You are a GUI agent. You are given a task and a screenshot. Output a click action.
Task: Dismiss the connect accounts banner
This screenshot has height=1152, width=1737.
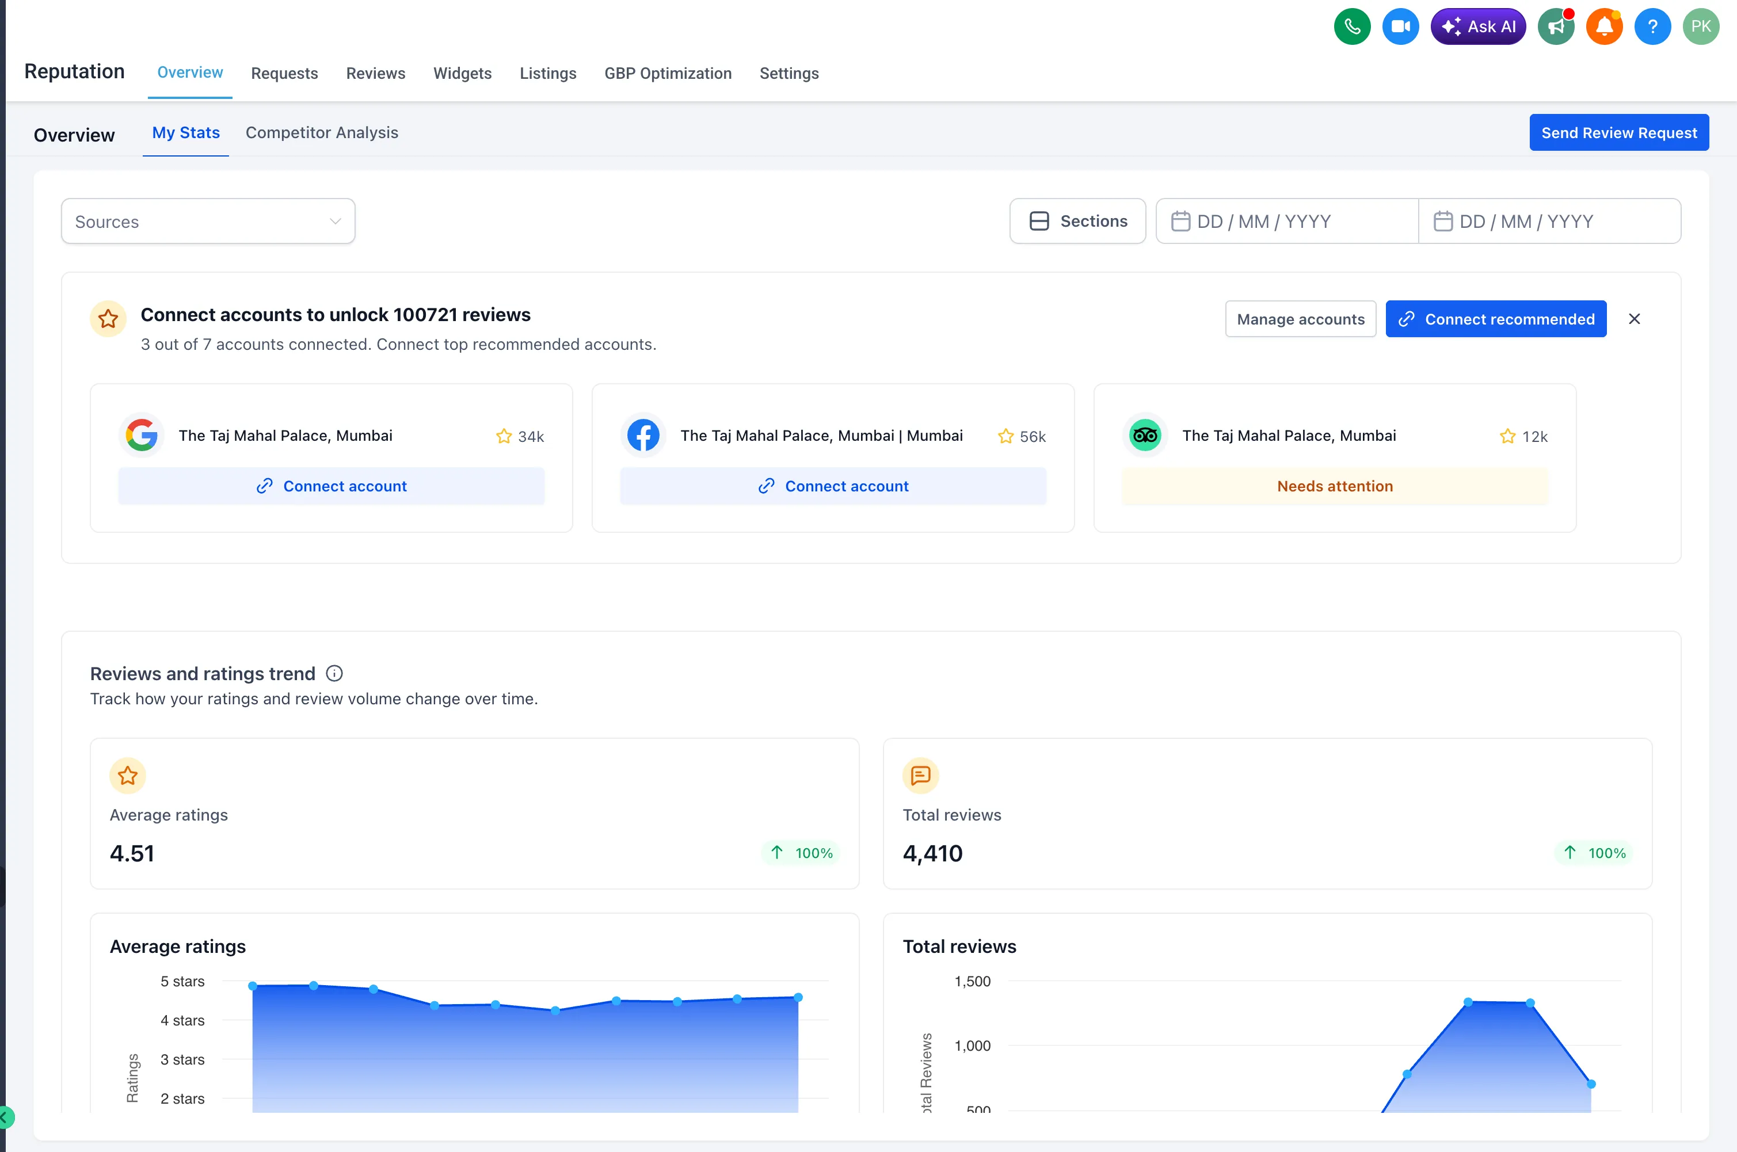(1633, 319)
